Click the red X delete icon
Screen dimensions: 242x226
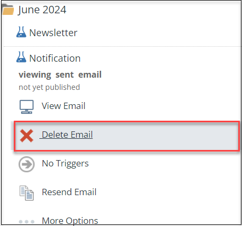[x=27, y=136]
